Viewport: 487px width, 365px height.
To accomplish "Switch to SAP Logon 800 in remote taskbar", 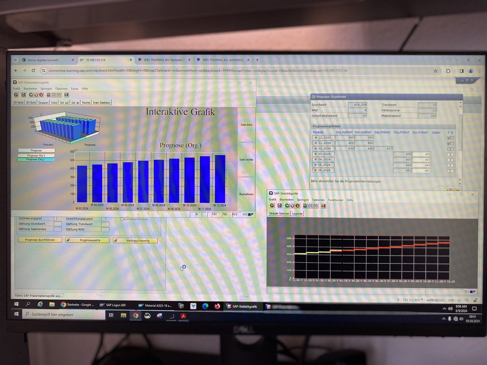I will point(116,306).
